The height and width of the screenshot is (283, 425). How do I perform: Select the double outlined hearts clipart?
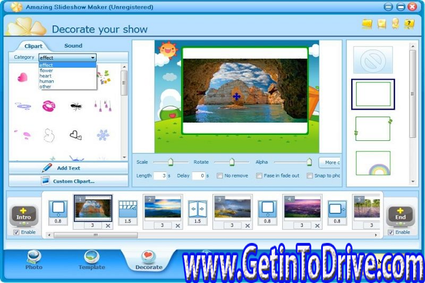pos(76,134)
